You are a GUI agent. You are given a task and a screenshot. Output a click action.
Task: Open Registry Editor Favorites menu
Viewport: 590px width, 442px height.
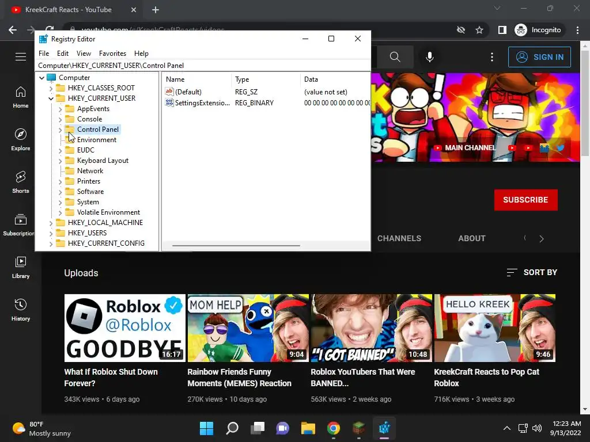click(112, 54)
